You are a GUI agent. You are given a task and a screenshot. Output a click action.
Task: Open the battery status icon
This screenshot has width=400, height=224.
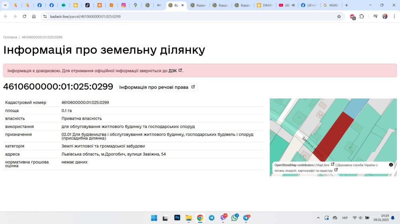coord(367,218)
